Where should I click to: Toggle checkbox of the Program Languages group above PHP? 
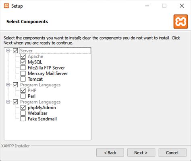pyautogui.click(x=15, y=85)
